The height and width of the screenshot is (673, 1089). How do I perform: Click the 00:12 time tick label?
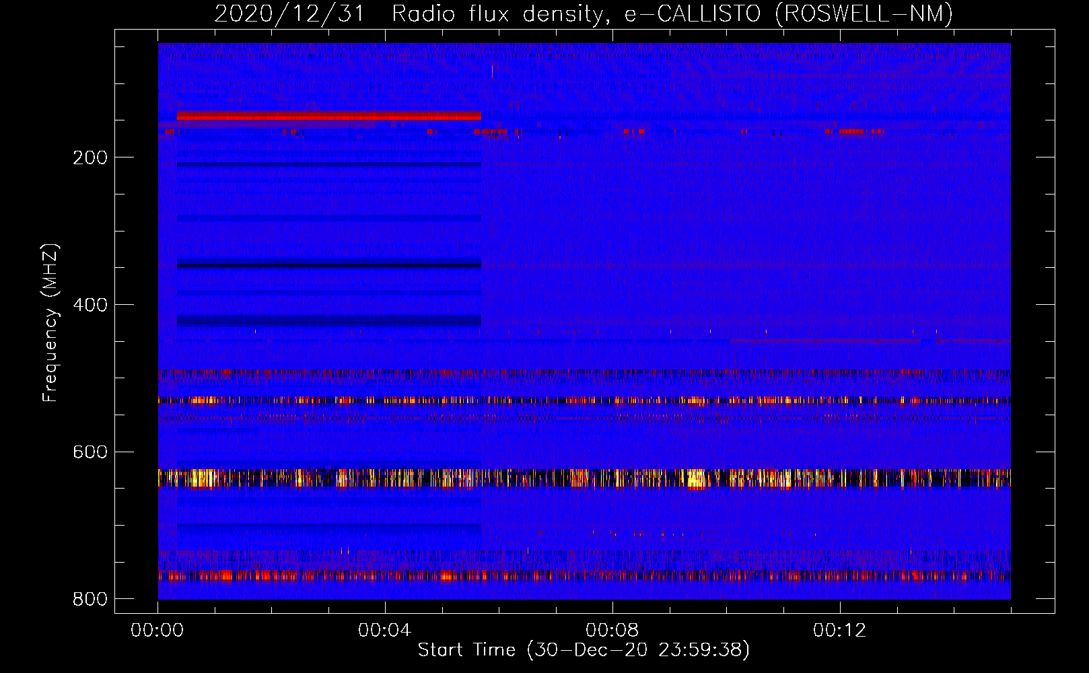click(840, 631)
